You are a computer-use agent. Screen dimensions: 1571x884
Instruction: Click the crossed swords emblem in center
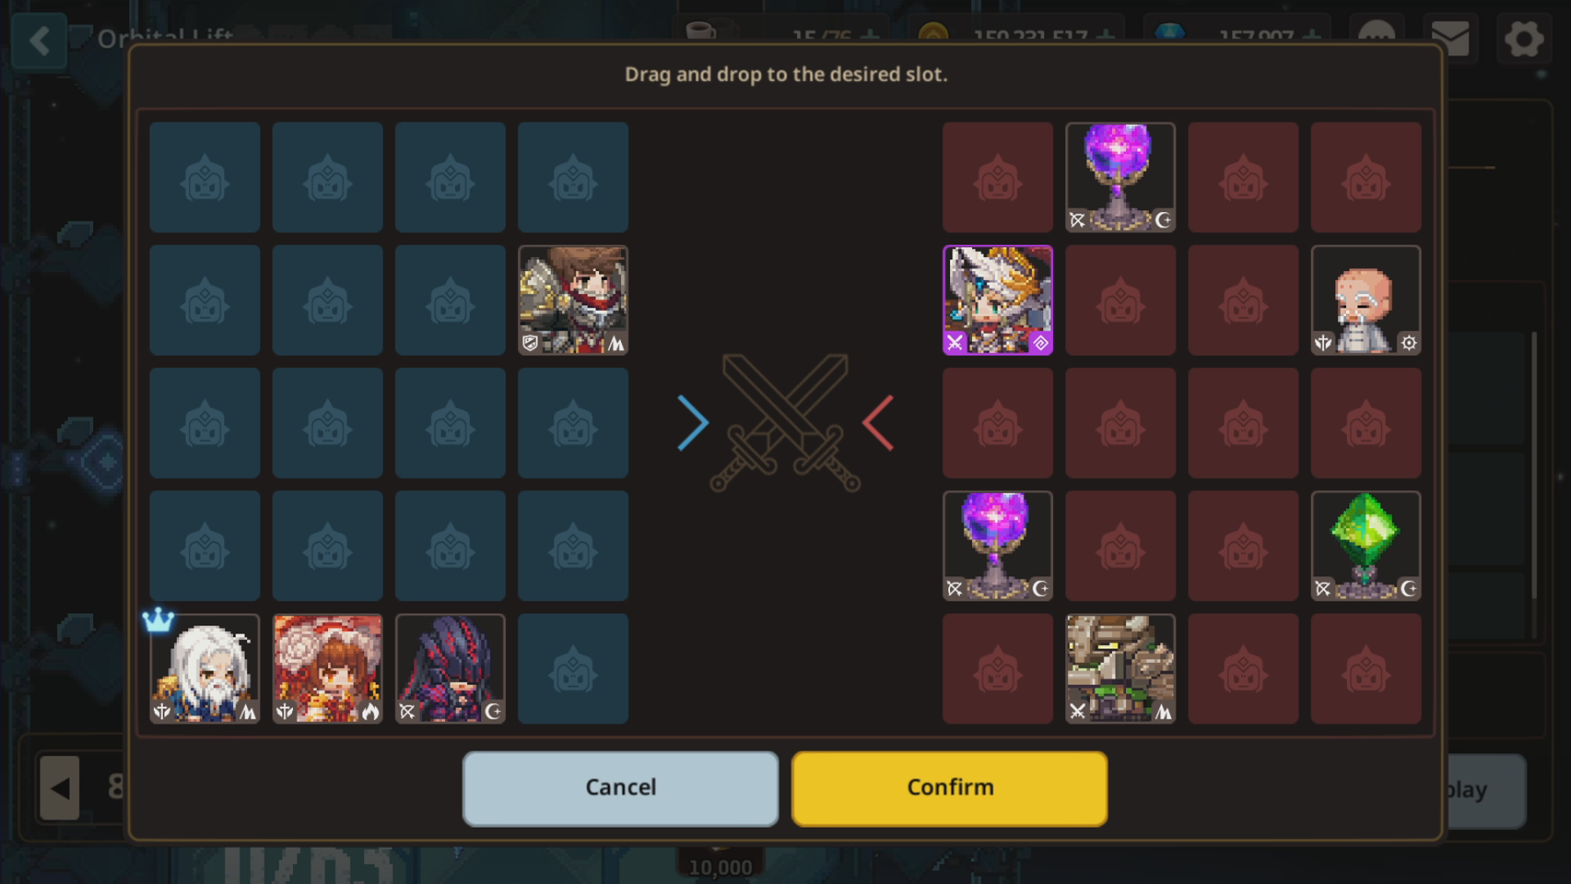(785, 422)
